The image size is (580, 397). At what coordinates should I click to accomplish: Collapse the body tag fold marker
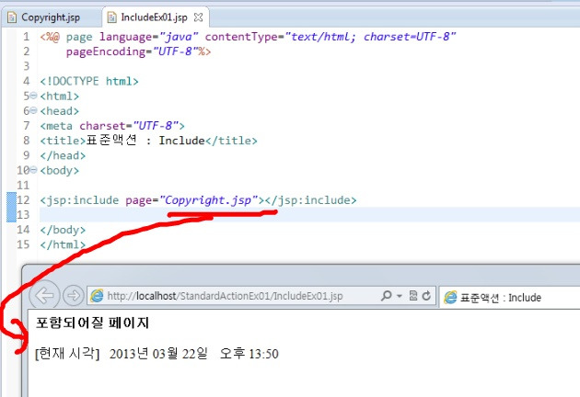point(33,170)
